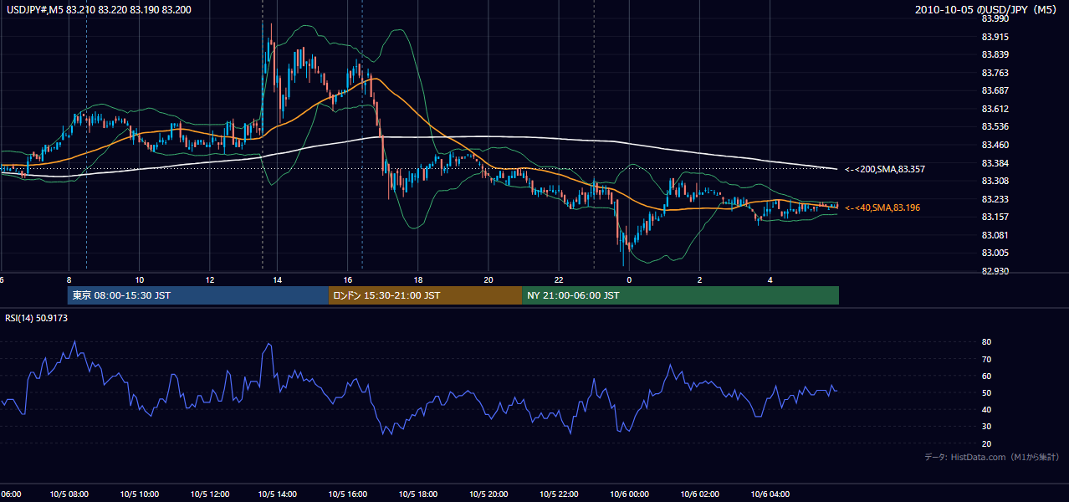
Task: Click hour tick 18 below the price chart
Action: [417, 279]
